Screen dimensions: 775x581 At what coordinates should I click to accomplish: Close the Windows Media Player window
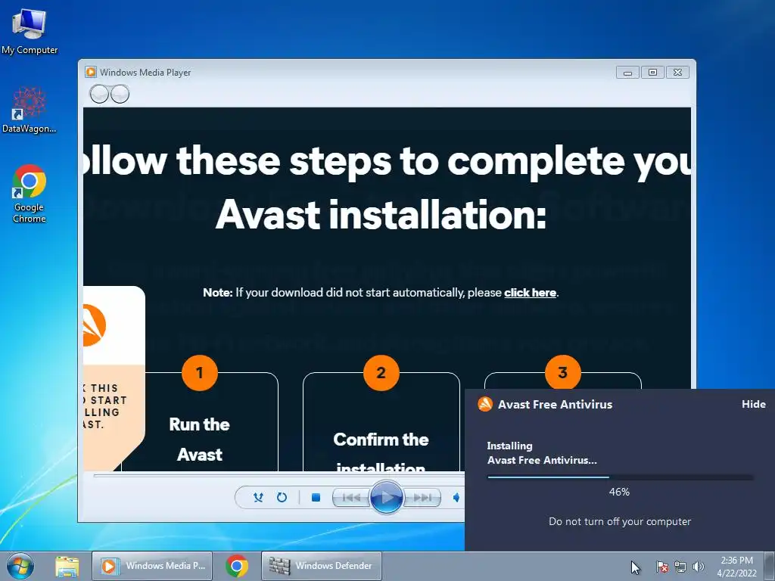click(677, 73)
